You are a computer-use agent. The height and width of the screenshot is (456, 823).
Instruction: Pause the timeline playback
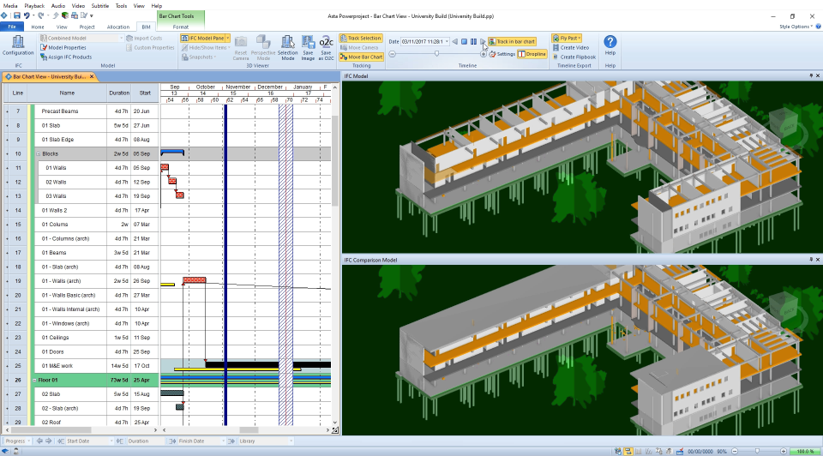473,41
